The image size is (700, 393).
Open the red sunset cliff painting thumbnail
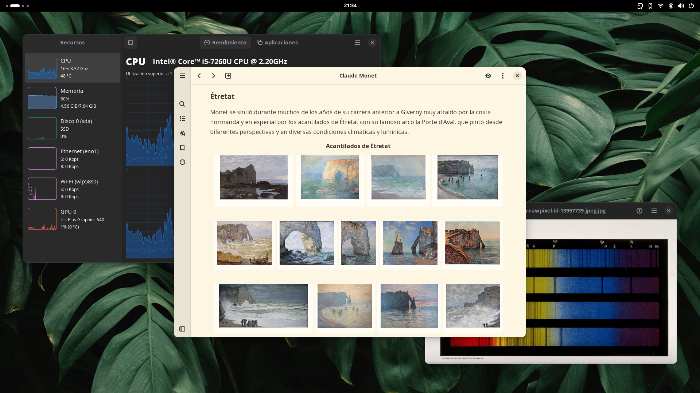pyautogui.click(x=472, y=243)
